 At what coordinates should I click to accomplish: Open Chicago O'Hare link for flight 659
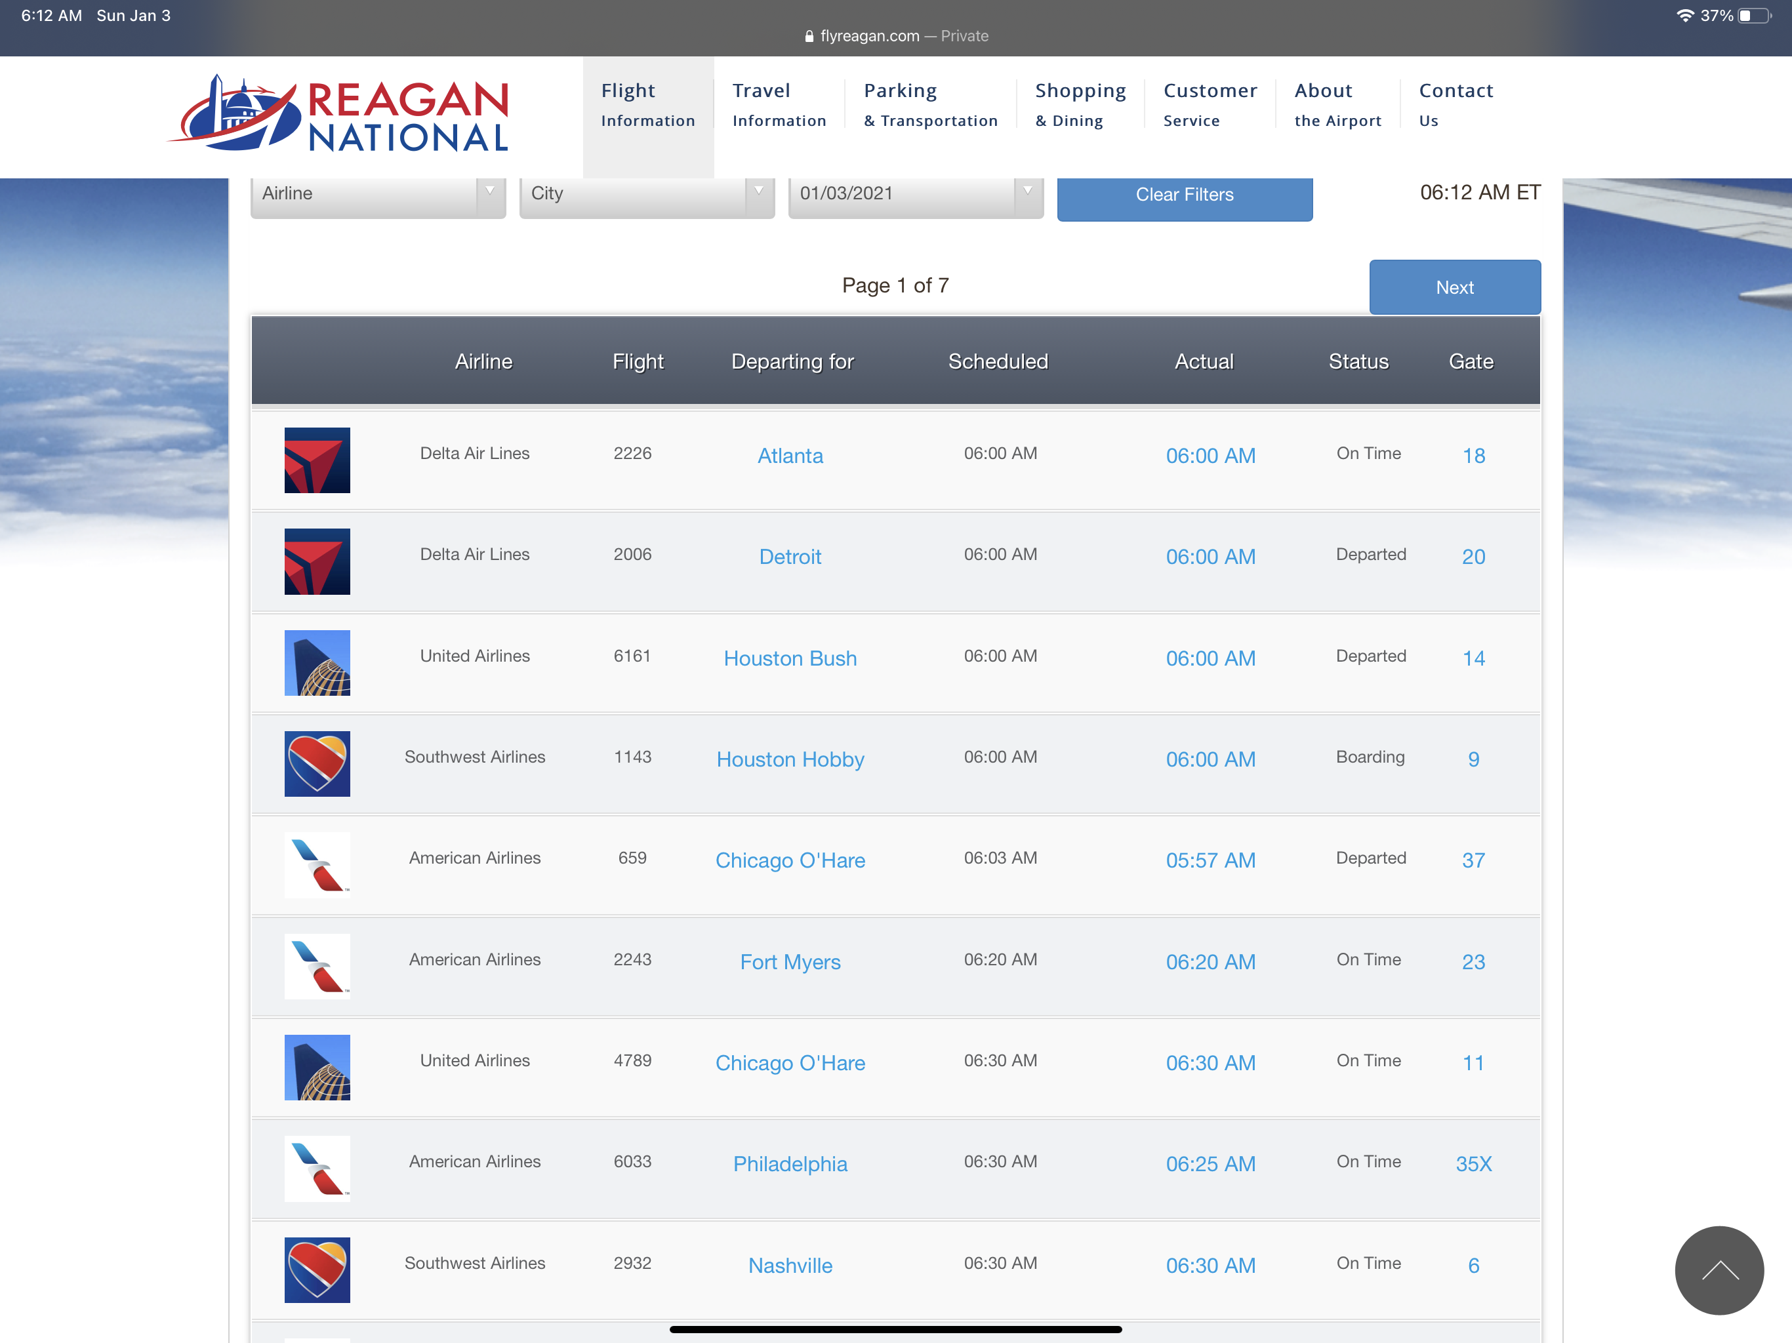pos(790,860)
